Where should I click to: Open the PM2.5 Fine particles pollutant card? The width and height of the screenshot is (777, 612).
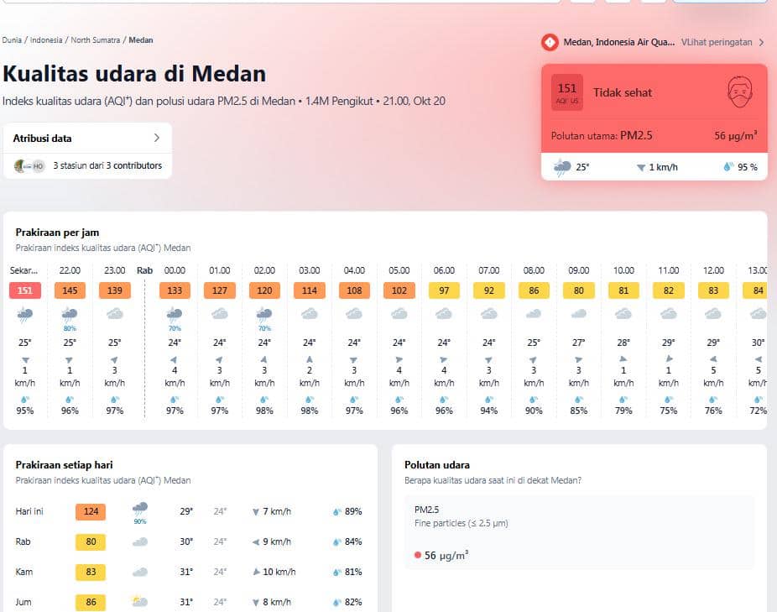coord(579,532)
